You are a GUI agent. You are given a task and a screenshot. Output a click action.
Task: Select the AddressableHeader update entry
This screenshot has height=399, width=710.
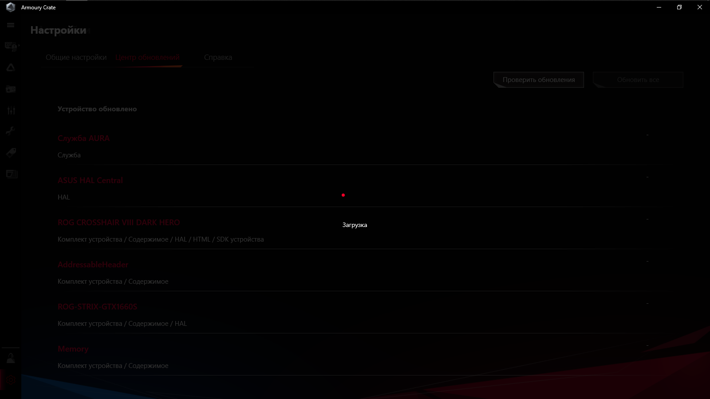(x=93, y=265)
